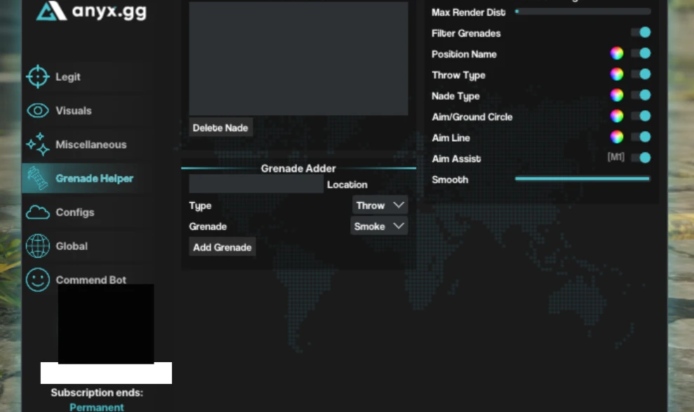Toggle the Aim Assist switch

641,157
